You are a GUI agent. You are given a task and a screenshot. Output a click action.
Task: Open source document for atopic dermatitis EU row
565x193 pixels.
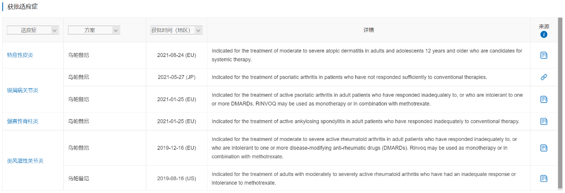point(544,55)
